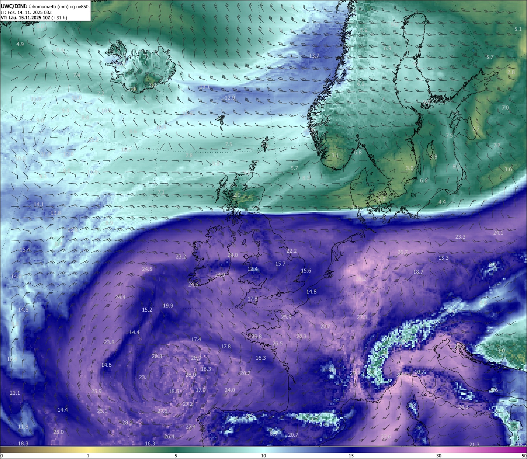Click the '3.8' value on the map

coord(434,157)
